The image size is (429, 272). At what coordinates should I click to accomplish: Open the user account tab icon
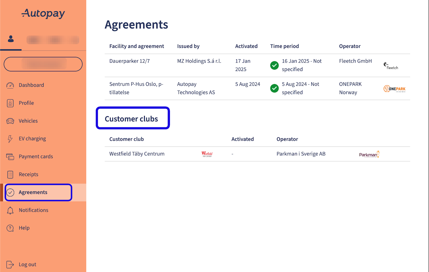pos(11,40)
